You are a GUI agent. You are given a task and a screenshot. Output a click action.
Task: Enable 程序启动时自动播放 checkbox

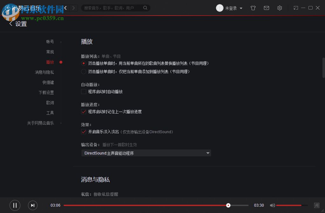pyautogui.click(x=83, y=92)
